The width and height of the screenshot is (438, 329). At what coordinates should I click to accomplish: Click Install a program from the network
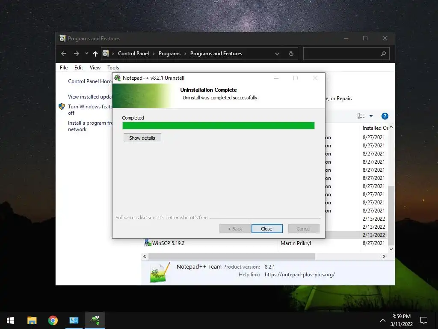click(x=90, y=126)
